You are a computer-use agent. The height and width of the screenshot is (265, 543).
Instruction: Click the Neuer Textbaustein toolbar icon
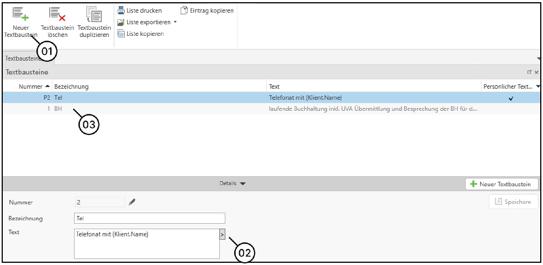(20, 14)
